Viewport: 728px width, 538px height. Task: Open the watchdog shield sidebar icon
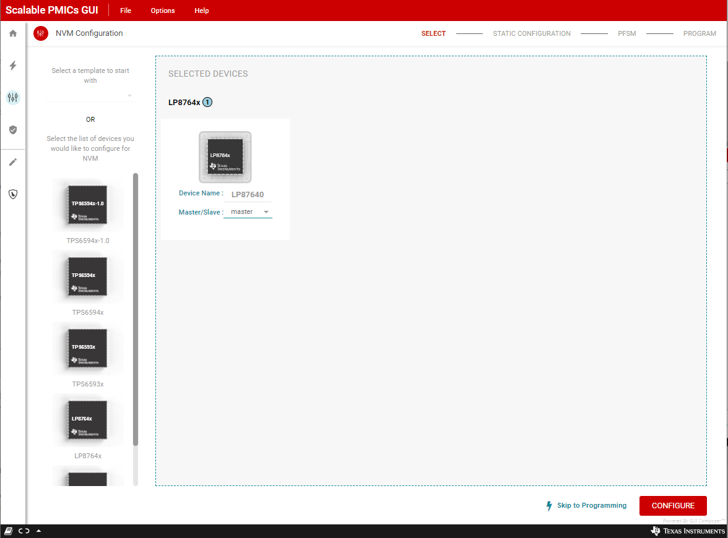tap(13, 194)
